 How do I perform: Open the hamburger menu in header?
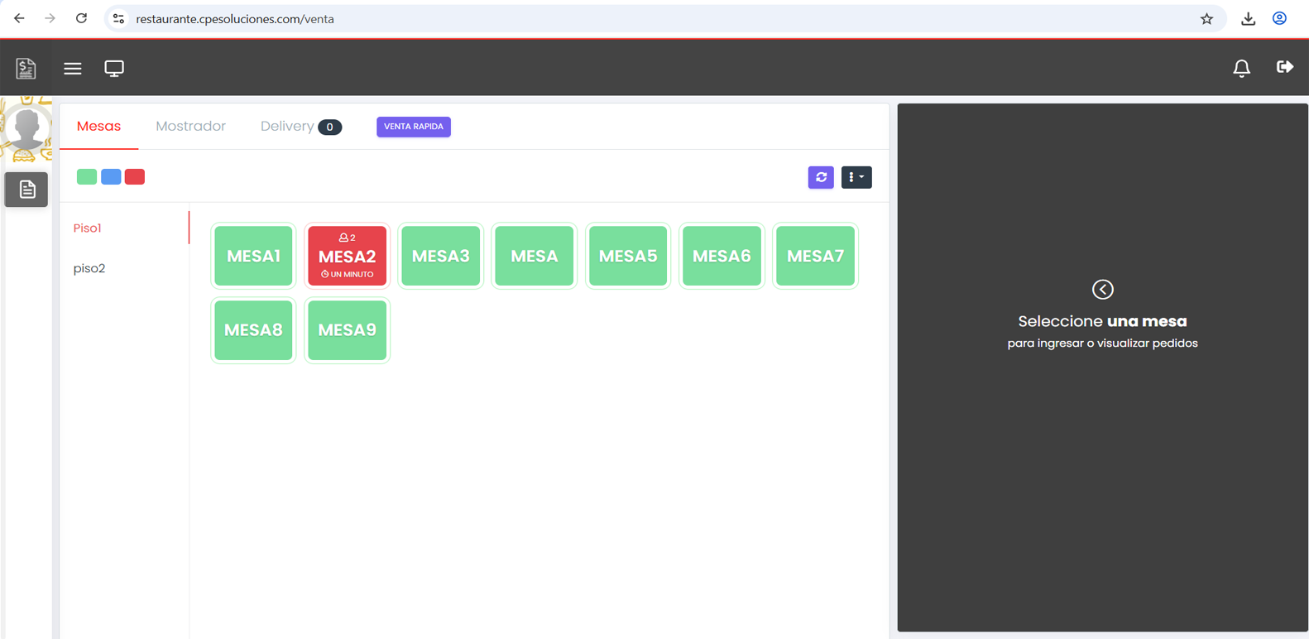click(73, 69)
